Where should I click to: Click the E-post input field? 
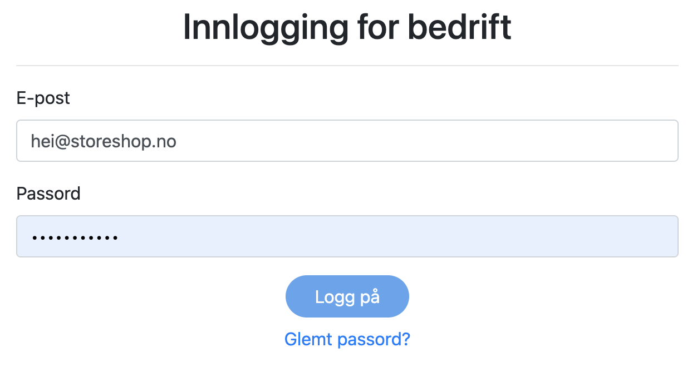point(347,141)
